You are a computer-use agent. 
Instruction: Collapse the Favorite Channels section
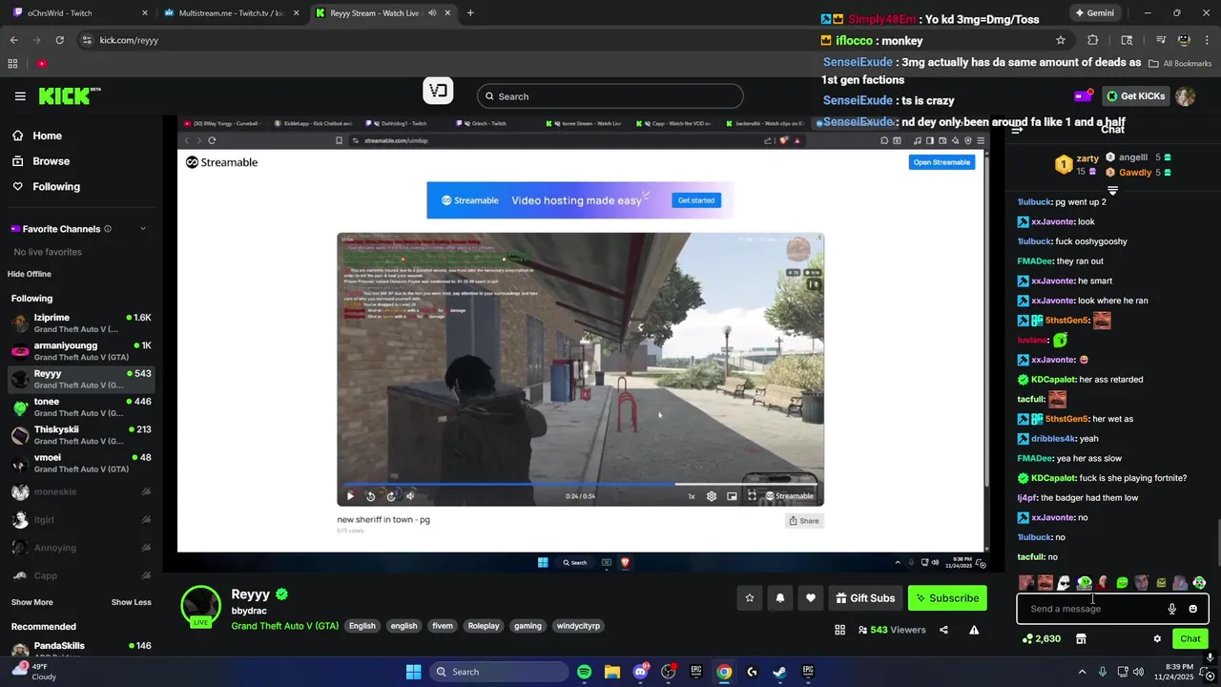point(143,229)
